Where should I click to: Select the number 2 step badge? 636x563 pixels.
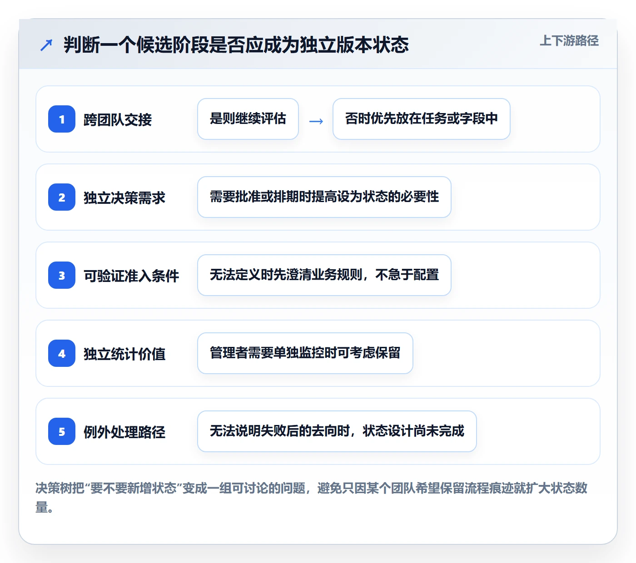[x=62, y=197]
